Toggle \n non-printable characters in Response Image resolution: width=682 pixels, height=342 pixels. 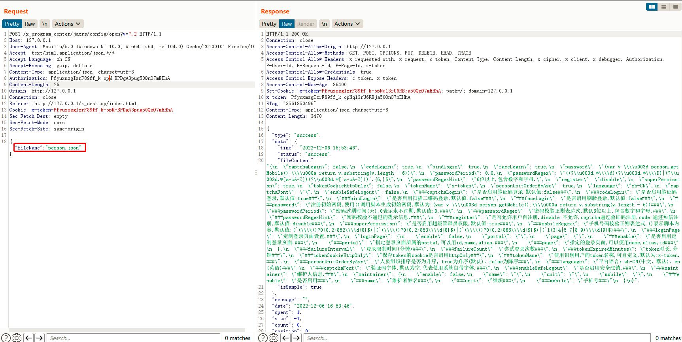coord(324,24)
